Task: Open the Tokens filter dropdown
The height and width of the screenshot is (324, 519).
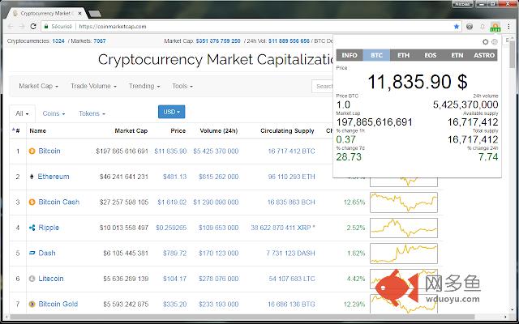Action: 92,113
